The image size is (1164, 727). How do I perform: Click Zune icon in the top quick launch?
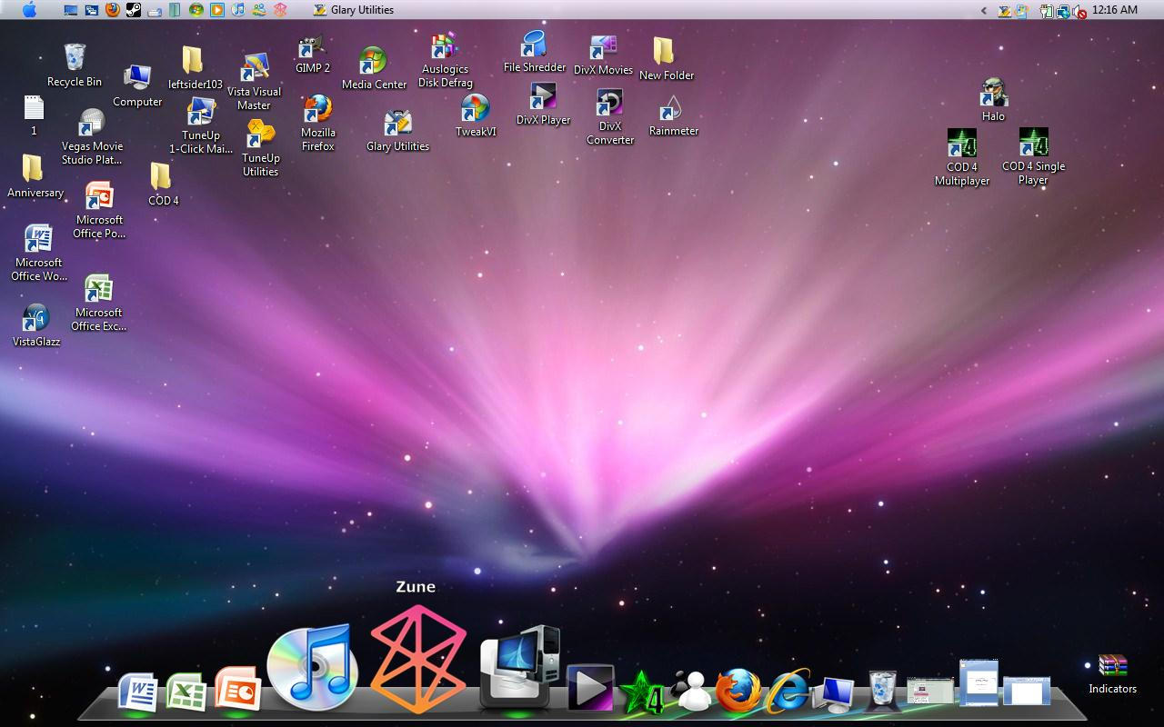point(280,10)
